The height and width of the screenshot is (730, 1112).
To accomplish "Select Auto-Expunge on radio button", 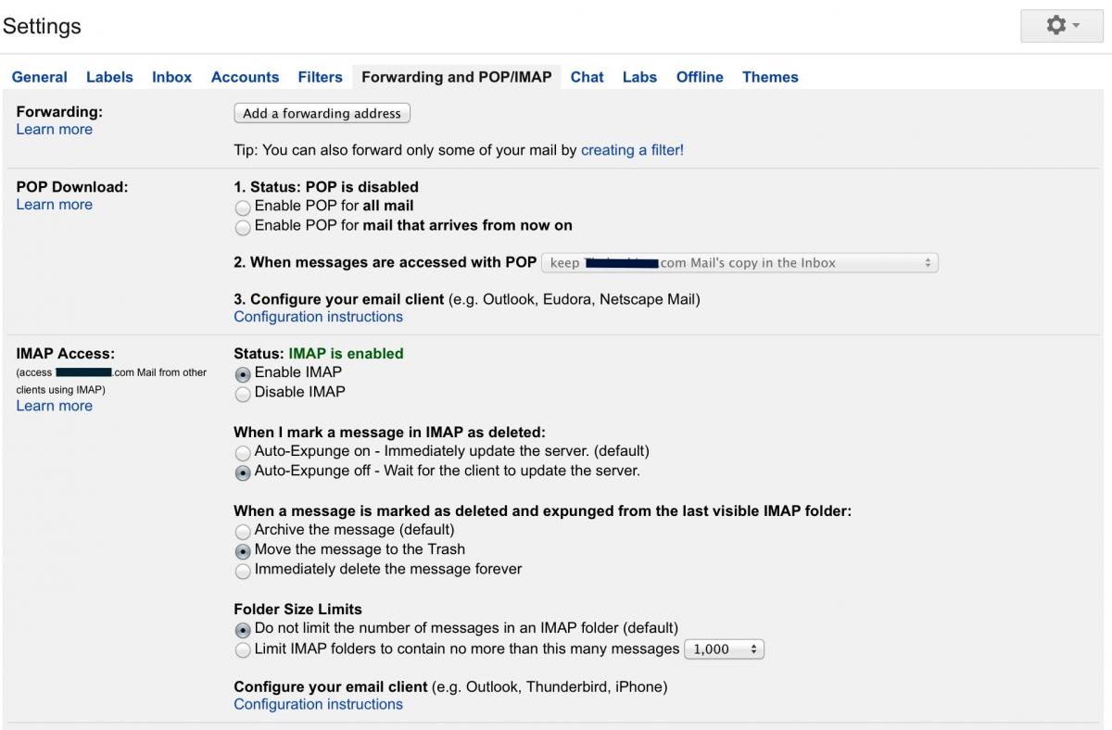I will [243, 453].
